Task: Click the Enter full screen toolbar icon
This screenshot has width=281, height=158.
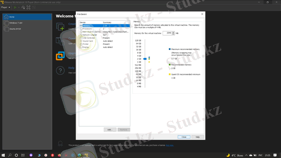Action: pos(28,7)
